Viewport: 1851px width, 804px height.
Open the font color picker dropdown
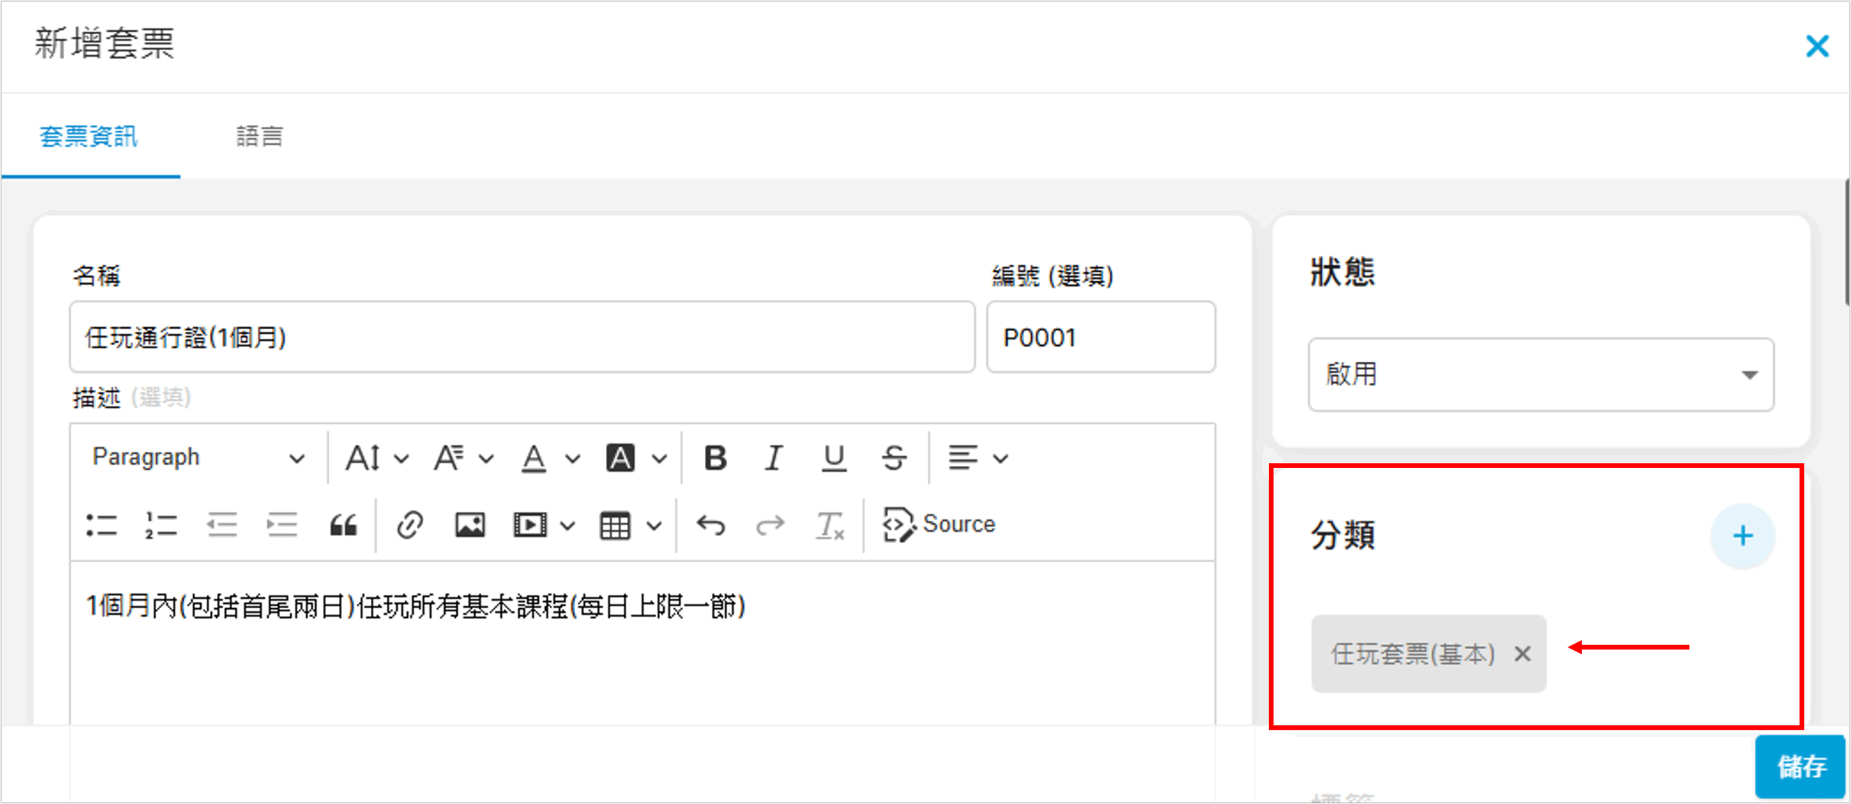coord(550,457)
